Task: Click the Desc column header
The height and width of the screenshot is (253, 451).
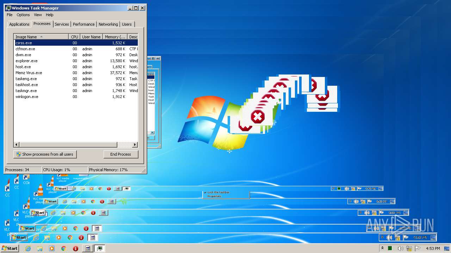Action: [133, 37]
